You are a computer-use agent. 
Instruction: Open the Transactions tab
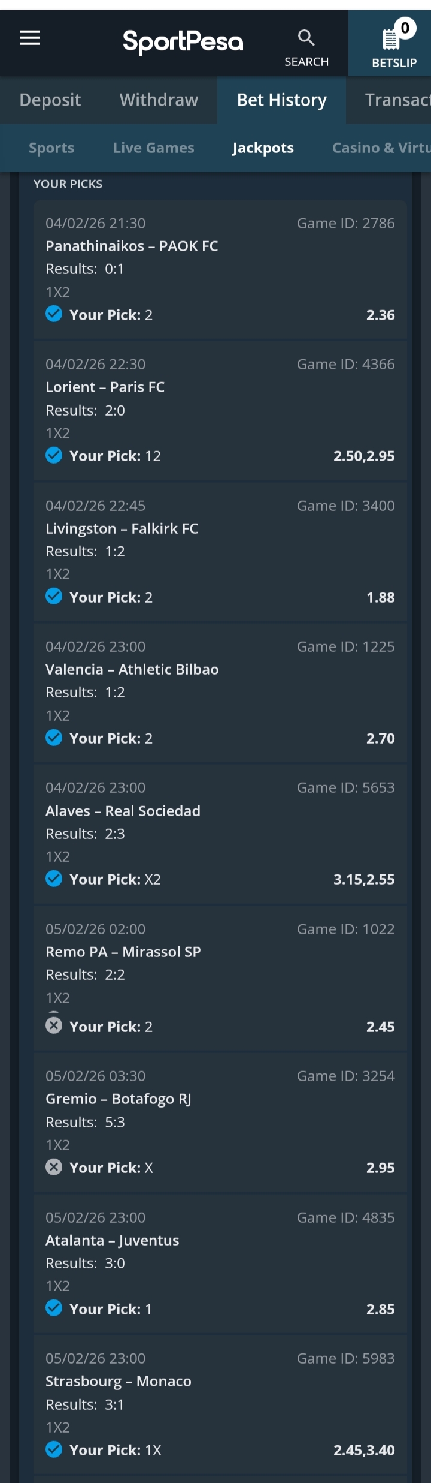pos(396,100)
